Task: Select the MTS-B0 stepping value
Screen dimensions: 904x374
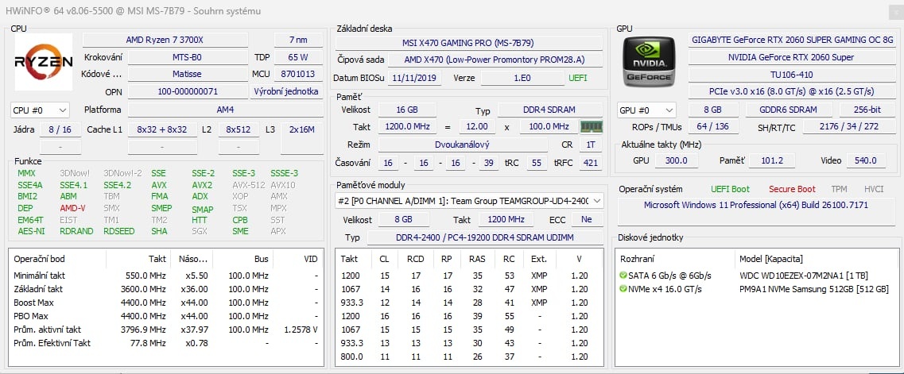Action: coord(188,57)
